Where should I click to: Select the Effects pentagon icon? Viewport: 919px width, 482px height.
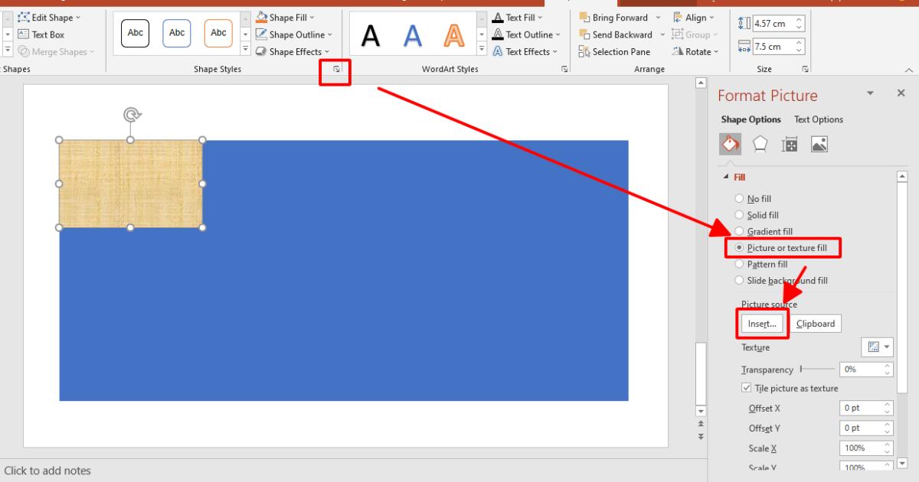click(760, 144)
